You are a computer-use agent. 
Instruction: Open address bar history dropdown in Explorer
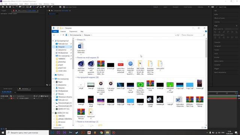pyautogui.click(x=176, y=35)
